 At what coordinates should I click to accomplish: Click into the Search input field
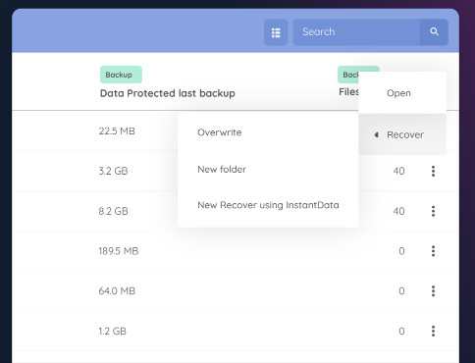pyautogui.click(x=356, y=32)
